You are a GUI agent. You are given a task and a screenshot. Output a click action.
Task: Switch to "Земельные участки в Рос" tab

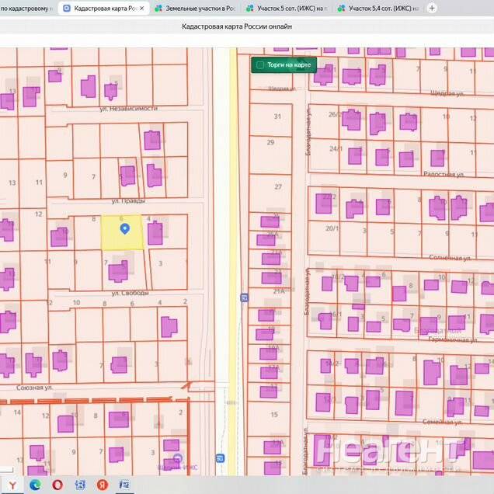pos(195,9)
